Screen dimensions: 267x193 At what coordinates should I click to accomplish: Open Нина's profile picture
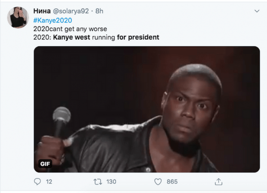pos(18,17)
